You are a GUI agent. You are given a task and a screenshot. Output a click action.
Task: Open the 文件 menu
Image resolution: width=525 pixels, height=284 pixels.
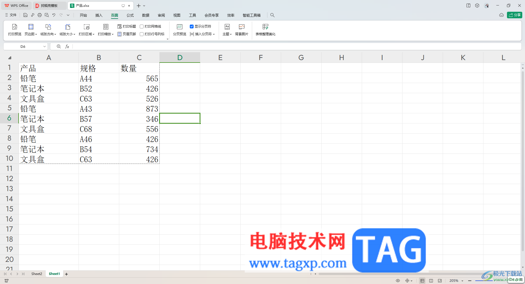pos(11,15)
